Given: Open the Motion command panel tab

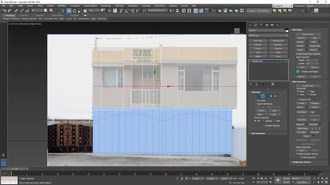Looking at the screenshot, I should 267,25.
